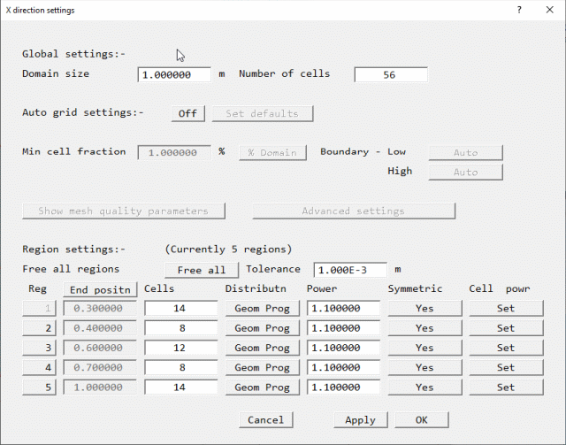
Task: Toggle Auto grid settings Off button
Action: tap(187, 113)
